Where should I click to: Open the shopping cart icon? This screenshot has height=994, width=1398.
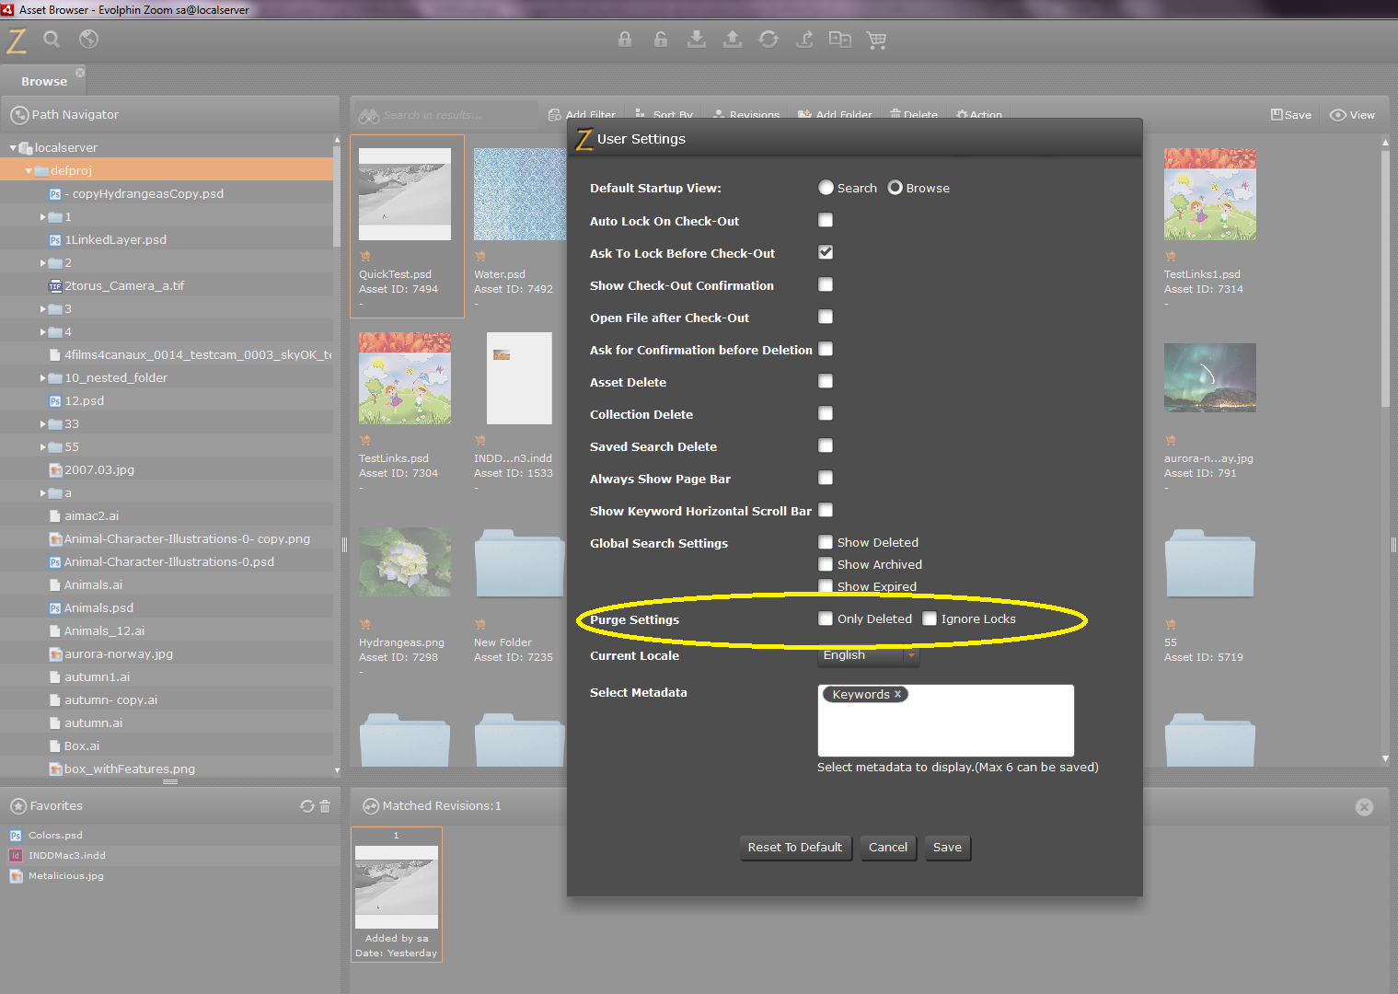click(x=876, y=40)
